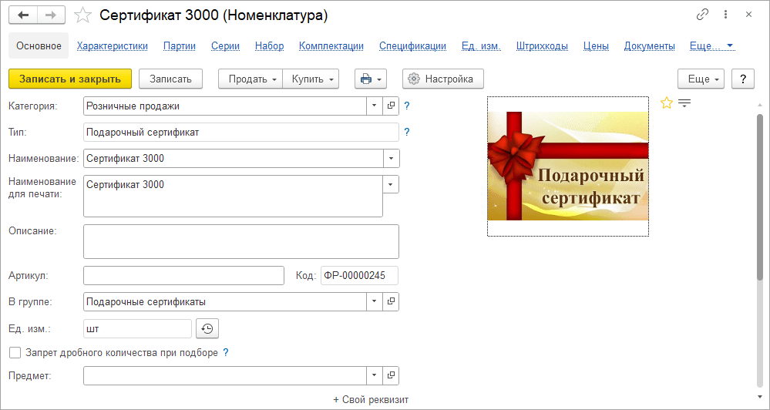This screenshot has height=410, width=770.
Task: Open the Категория value form icon
Action: [391, 106]
